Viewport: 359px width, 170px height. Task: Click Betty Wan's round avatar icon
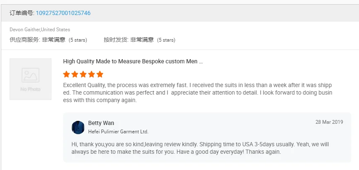(78, 127)
